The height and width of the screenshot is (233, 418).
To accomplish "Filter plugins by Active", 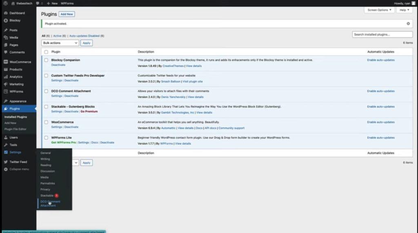I will [60, 36].
